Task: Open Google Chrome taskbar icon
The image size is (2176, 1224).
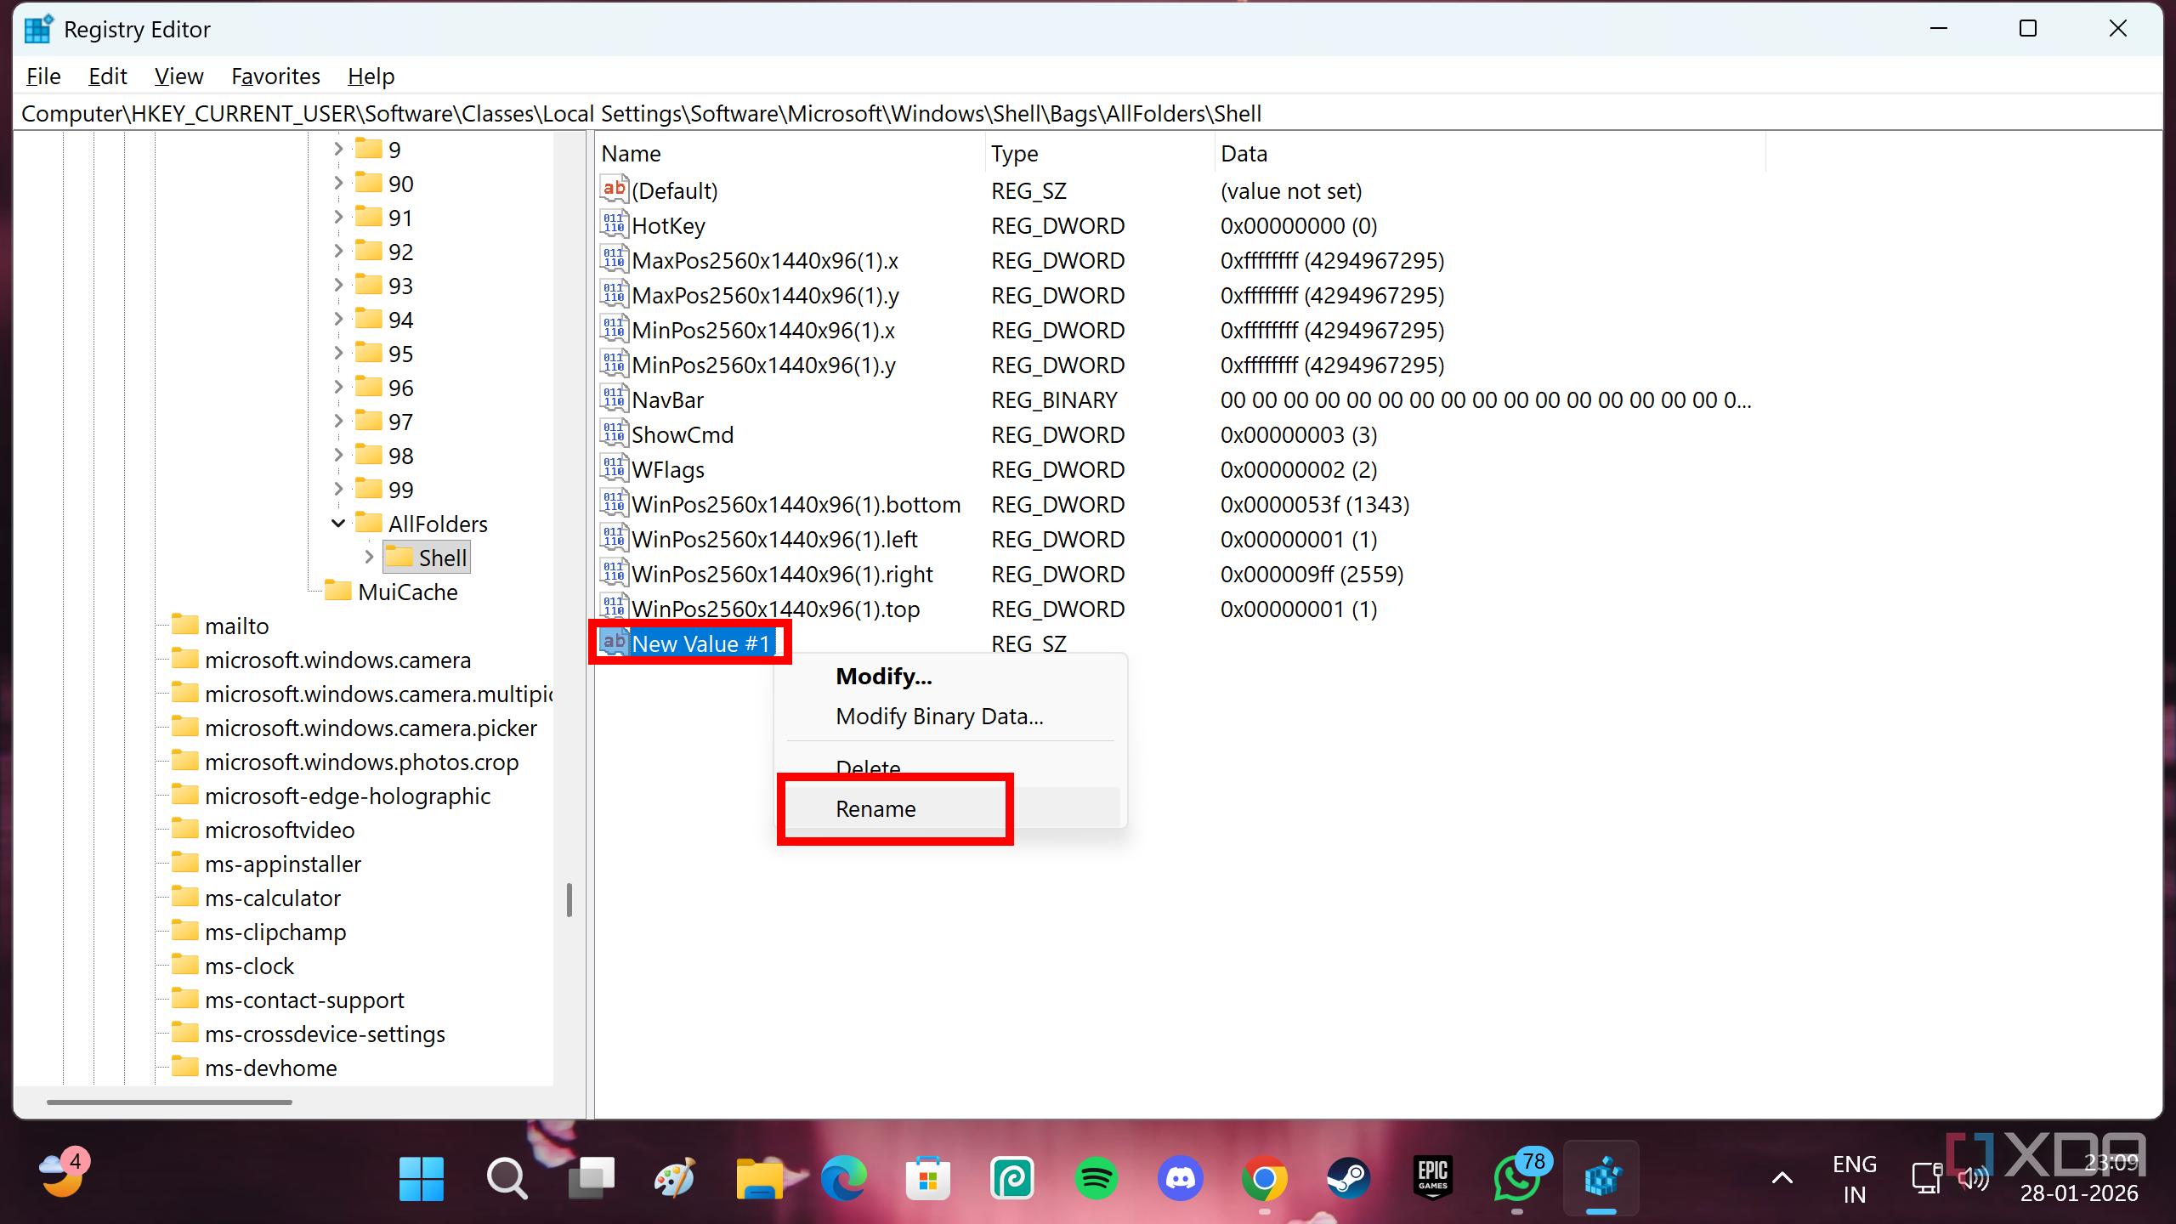Action: coord(1264,1178)
